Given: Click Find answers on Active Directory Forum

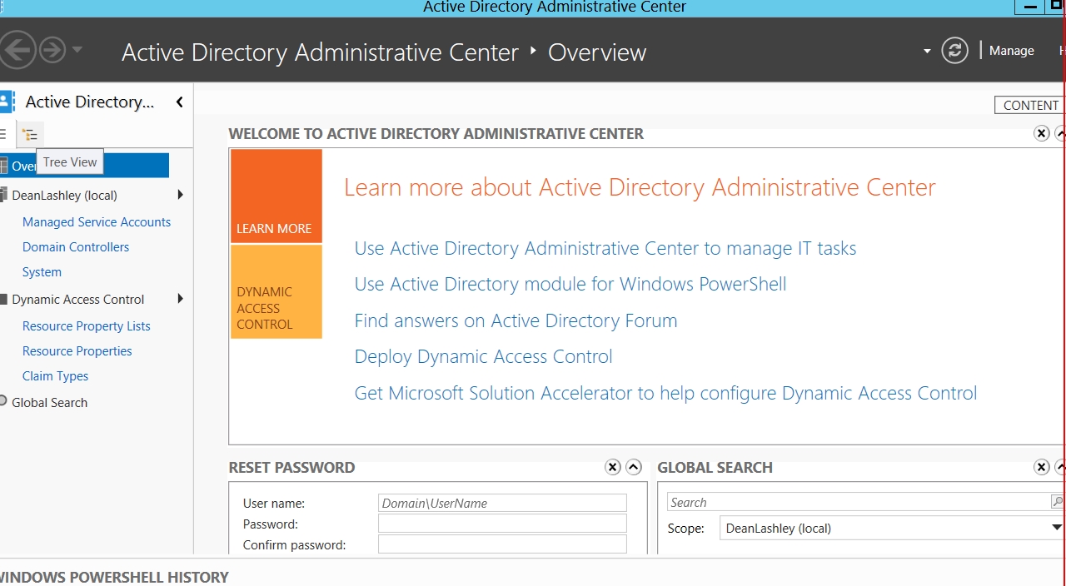Looking at the screenshot, I should pos(516,320).
